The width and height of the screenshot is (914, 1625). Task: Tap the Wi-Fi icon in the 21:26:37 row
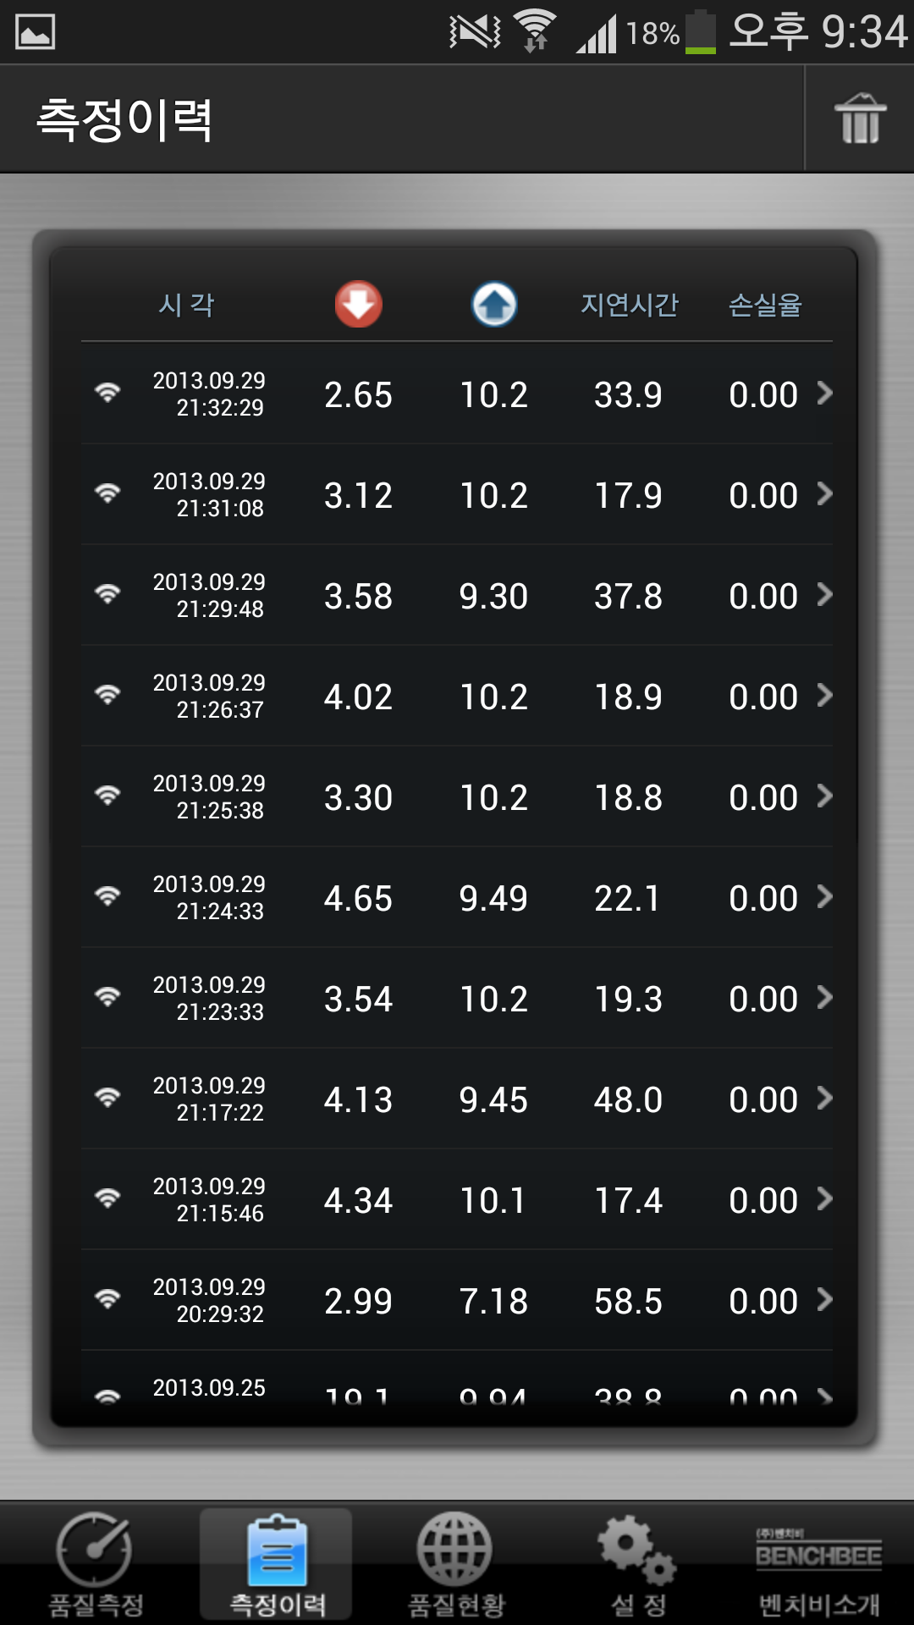(107, 695)
